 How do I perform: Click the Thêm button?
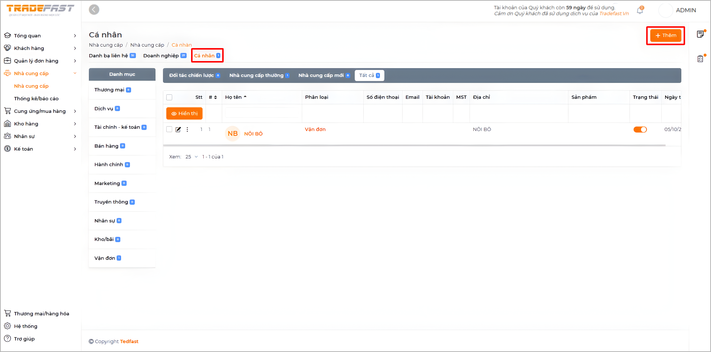coord(665,36)
